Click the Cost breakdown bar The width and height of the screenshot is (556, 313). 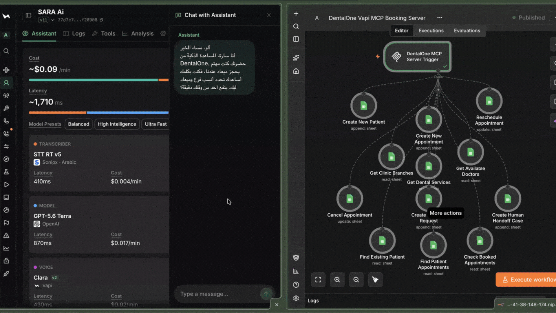99,80
